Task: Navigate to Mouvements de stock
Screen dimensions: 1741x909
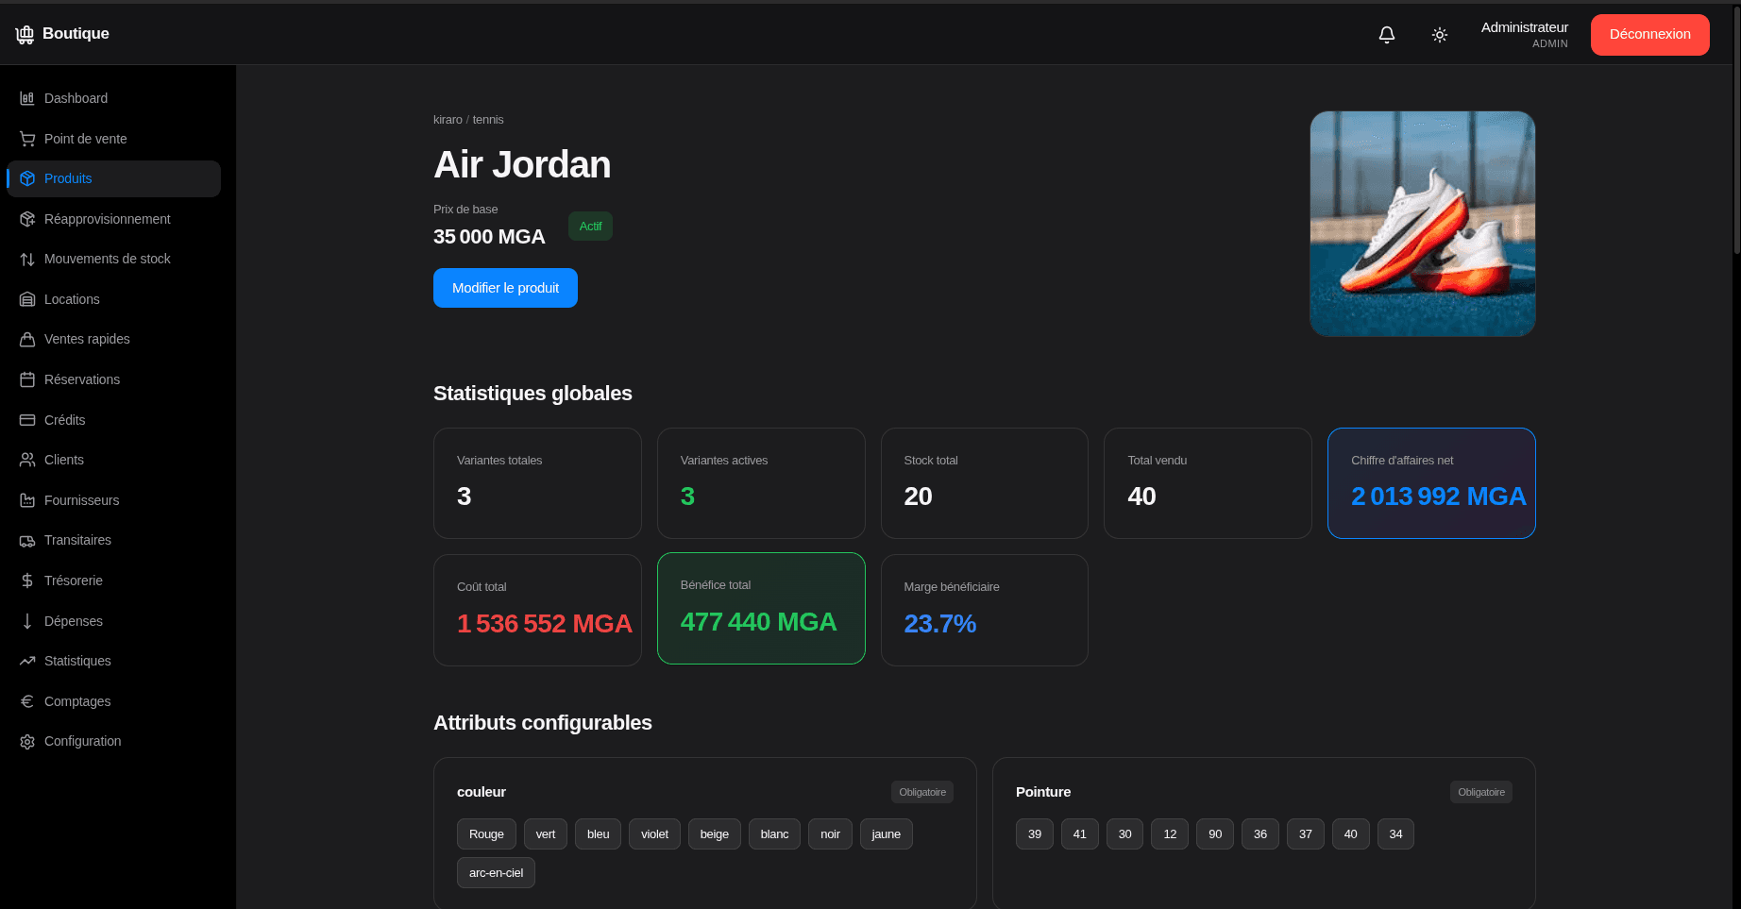Action: coord(114,259)
